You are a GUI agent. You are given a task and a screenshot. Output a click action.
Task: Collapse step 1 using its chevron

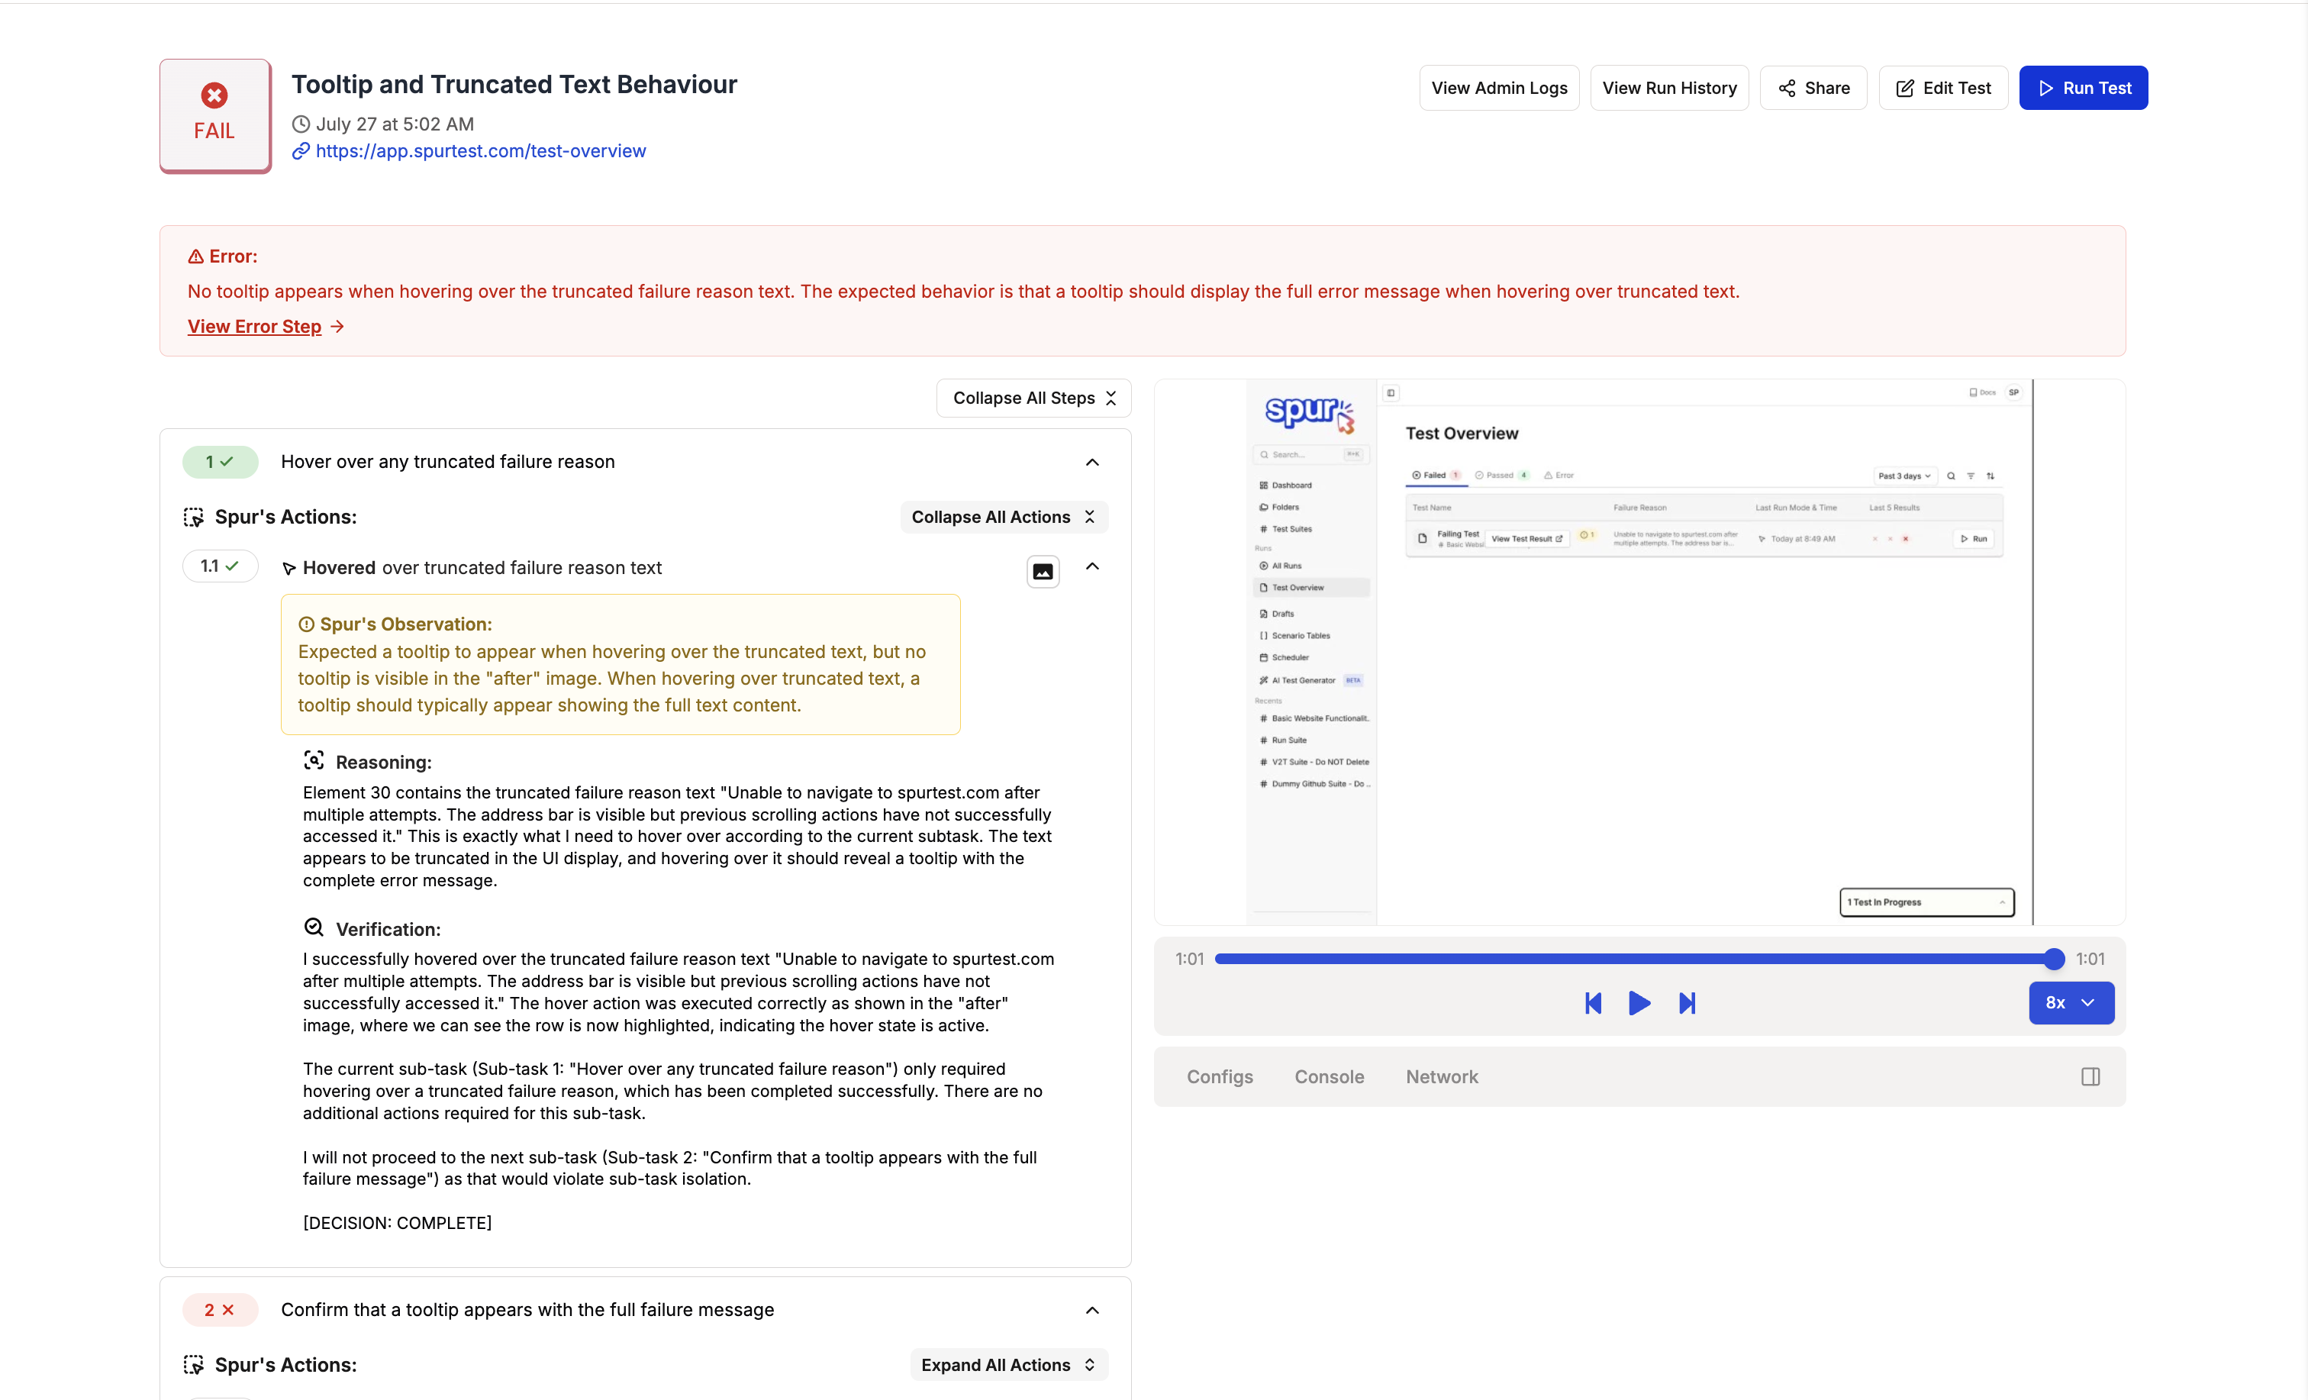(1092, 462)
